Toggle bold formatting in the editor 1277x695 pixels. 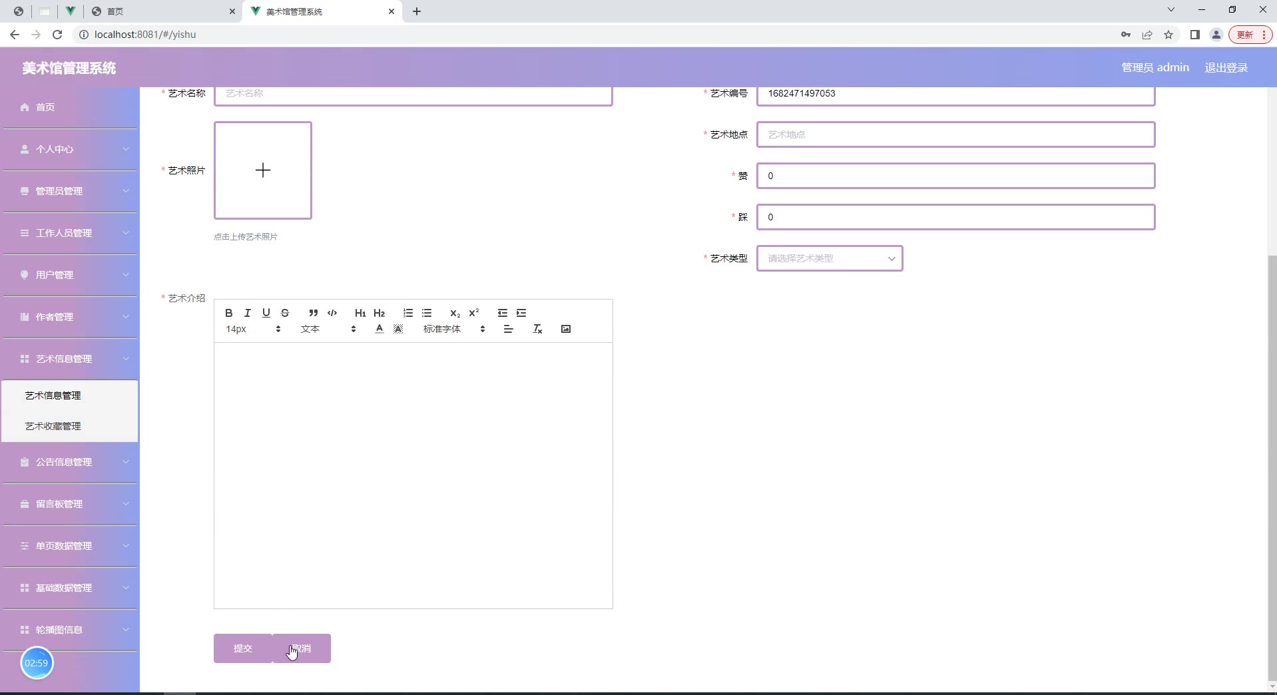click(228, 313)
